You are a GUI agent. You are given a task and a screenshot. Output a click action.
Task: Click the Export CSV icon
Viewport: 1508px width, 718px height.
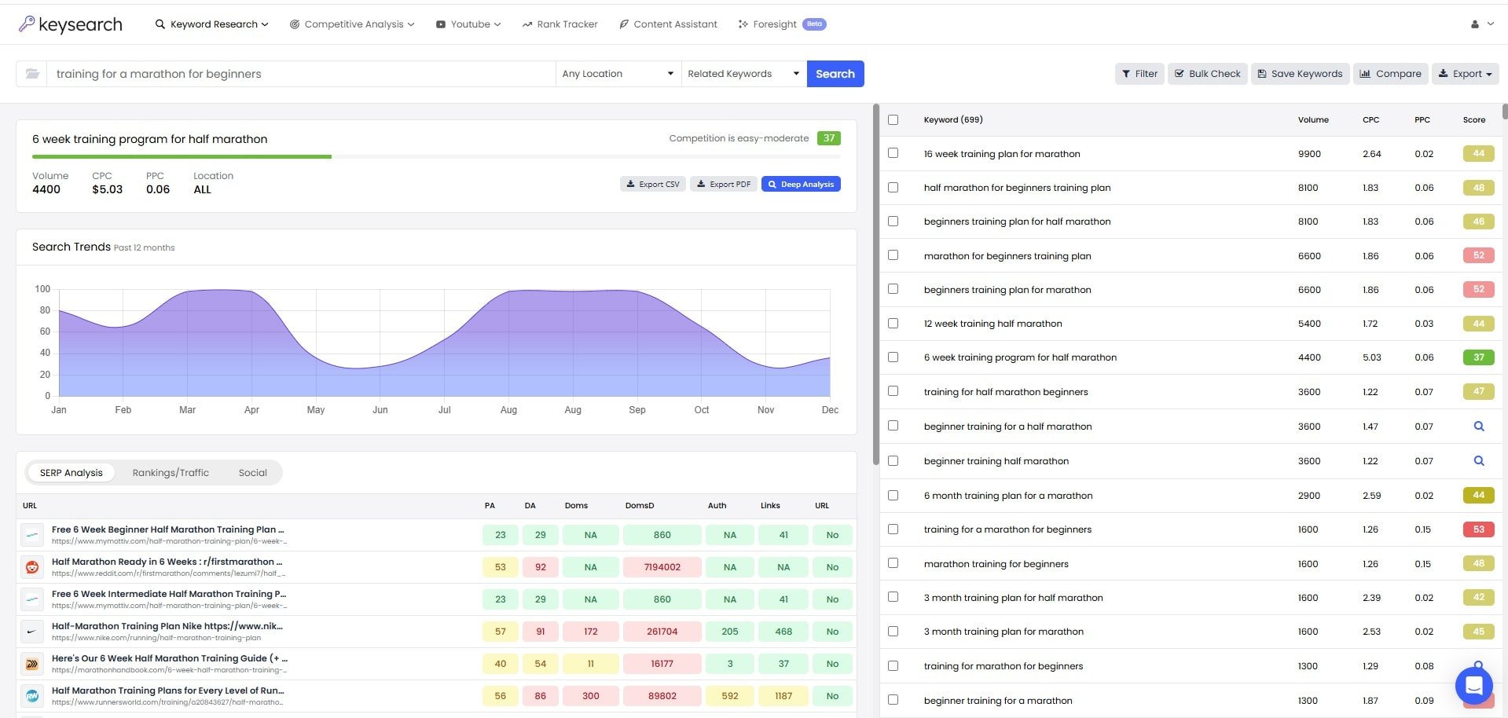652,183
